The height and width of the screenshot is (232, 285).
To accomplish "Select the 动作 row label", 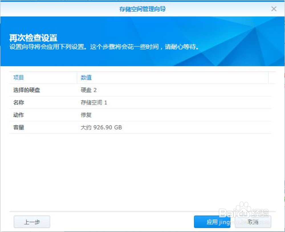I will (x=19, y=115).
